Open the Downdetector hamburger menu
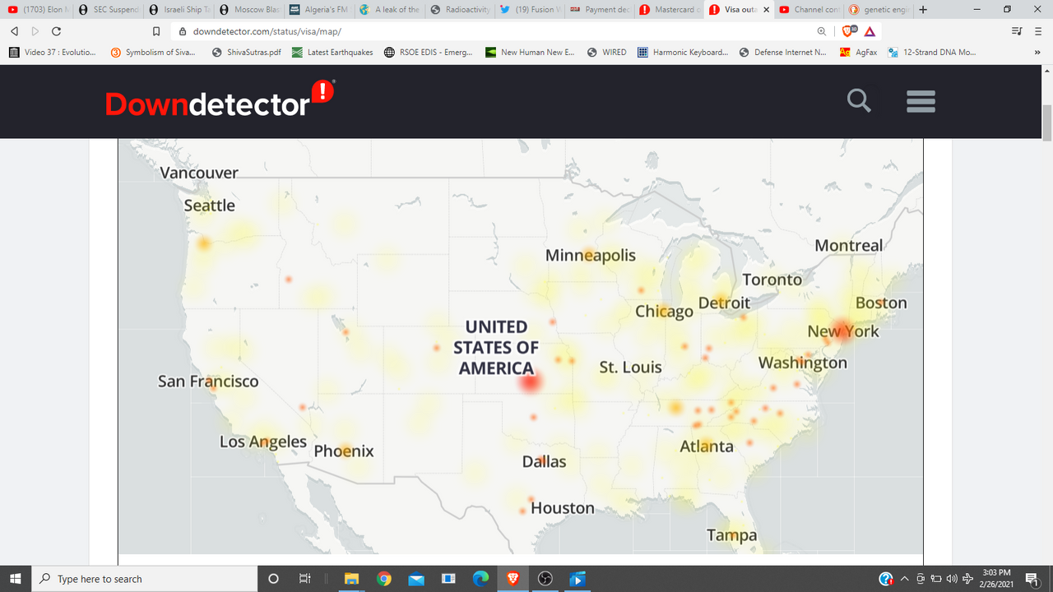This screenshot has height=592, width=1053. pyautogui.click(x=921, y=101)
